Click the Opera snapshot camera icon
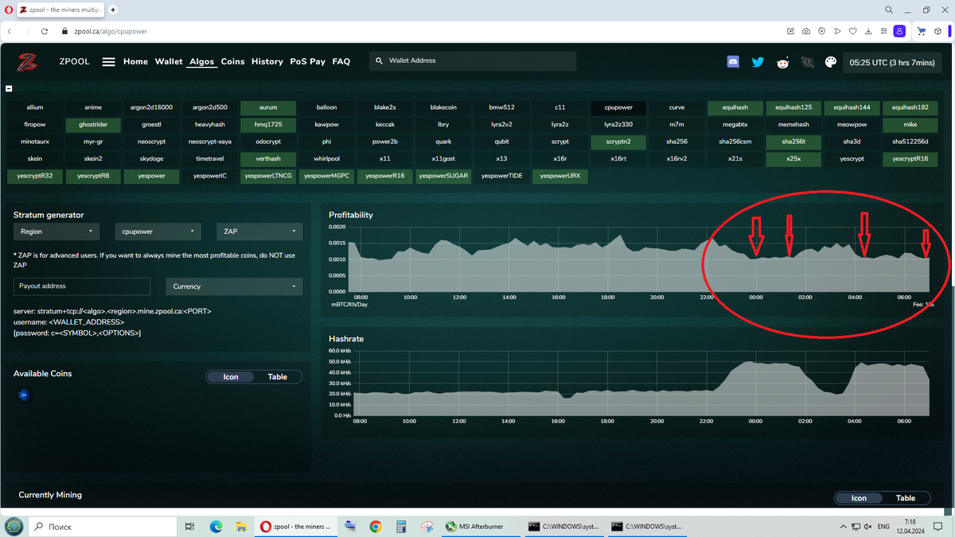Image resolution: width=955 pixels, height=537 pixels. tap(806, 31)
